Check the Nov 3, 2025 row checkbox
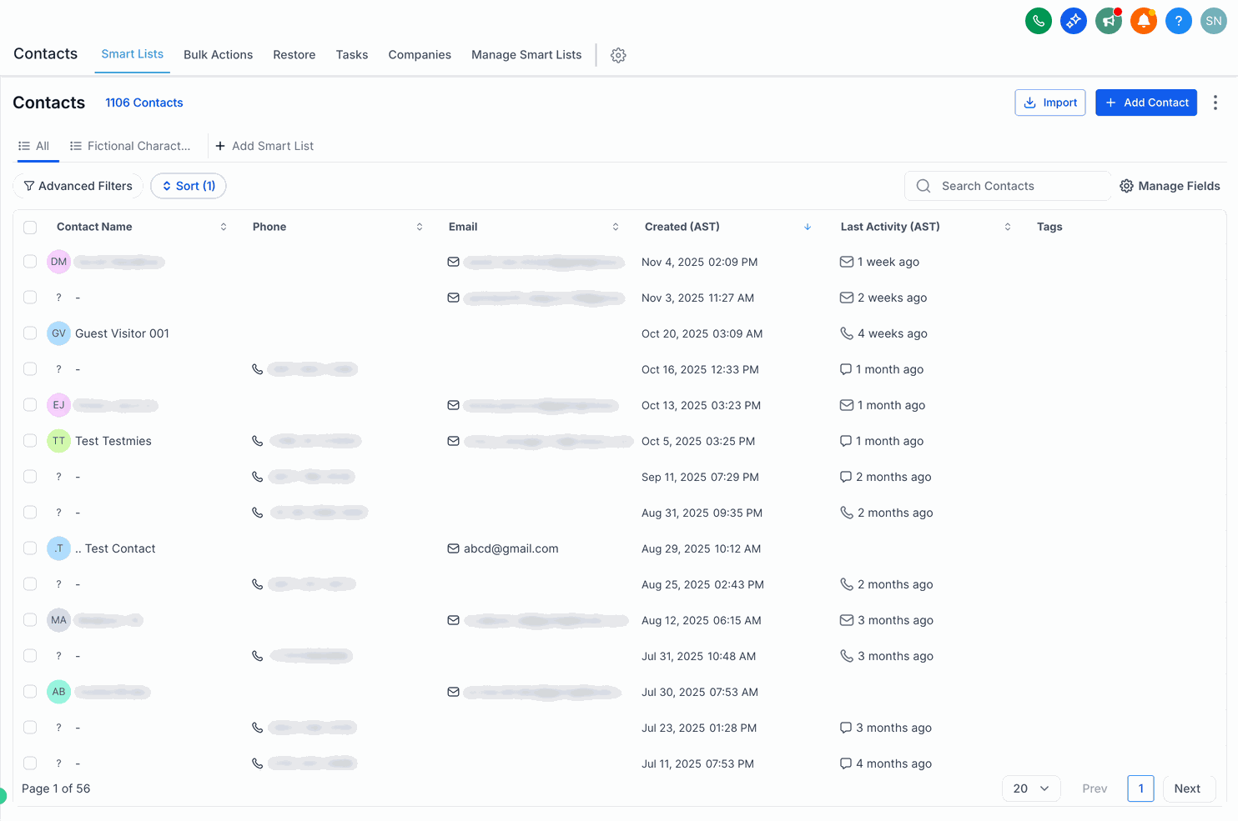This screenshot has width=1238, height=821. click(30, 298)
